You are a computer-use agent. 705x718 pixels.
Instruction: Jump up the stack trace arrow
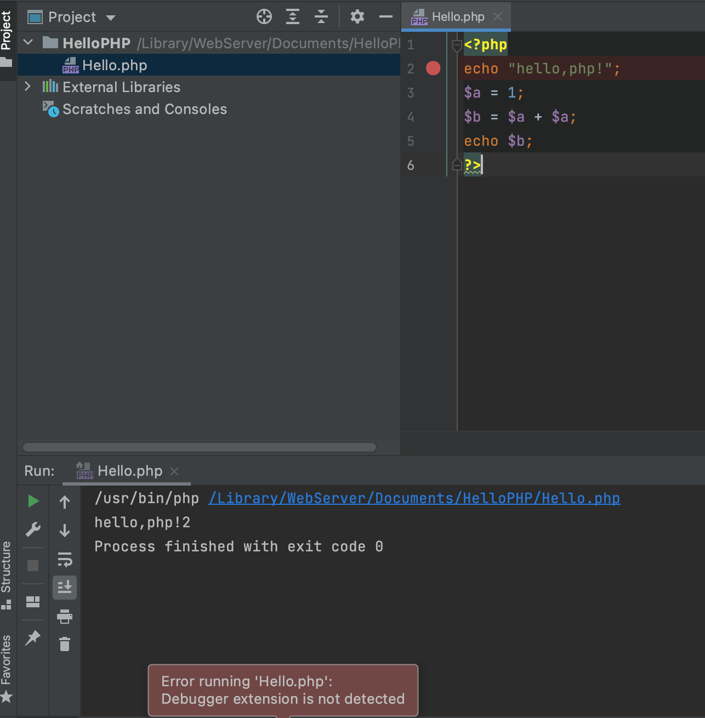pyautogui.click(x=65, y=502)
